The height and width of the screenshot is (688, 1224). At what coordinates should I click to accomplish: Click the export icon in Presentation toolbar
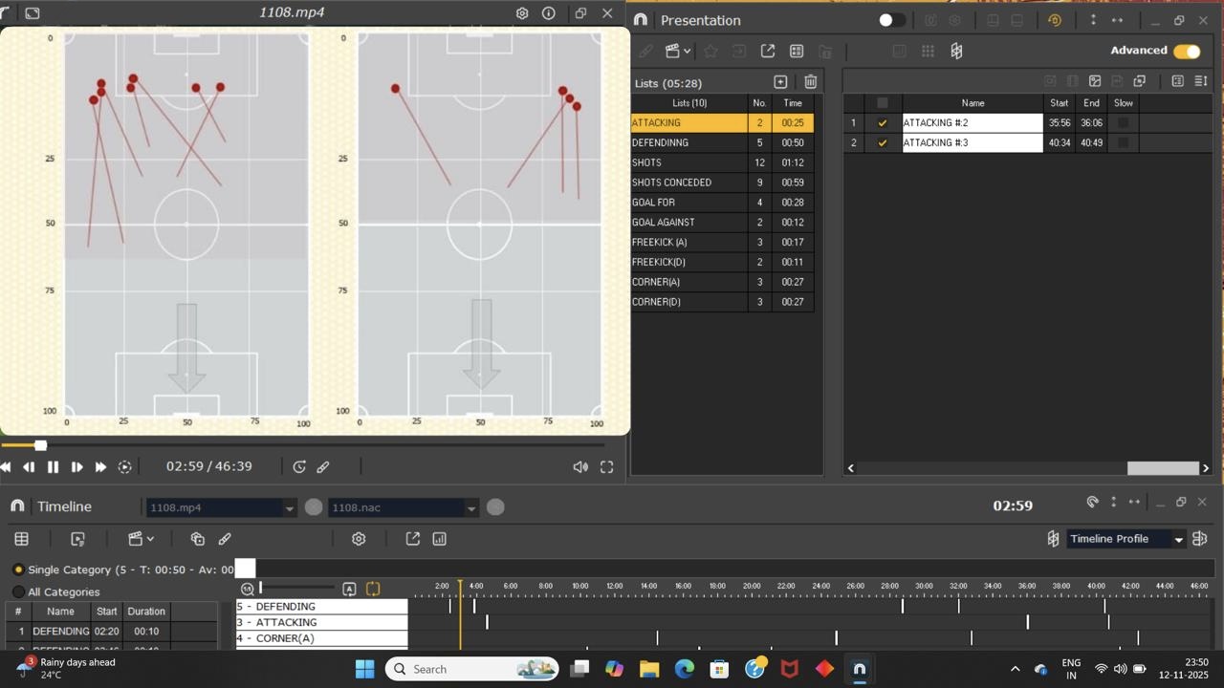[767, 52]
